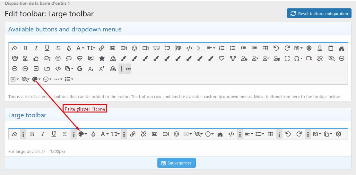Viewport: 356px width, 175px height.
Task: Select the heartbeat pulse heart icon
Action: (80, 58)
